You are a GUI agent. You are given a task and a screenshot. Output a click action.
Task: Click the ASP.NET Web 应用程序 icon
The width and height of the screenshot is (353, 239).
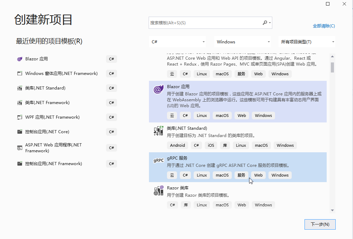point(19,147)
